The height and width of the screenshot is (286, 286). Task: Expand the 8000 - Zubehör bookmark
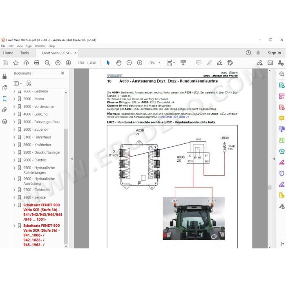pyautogui.click(x=14, y=130)
